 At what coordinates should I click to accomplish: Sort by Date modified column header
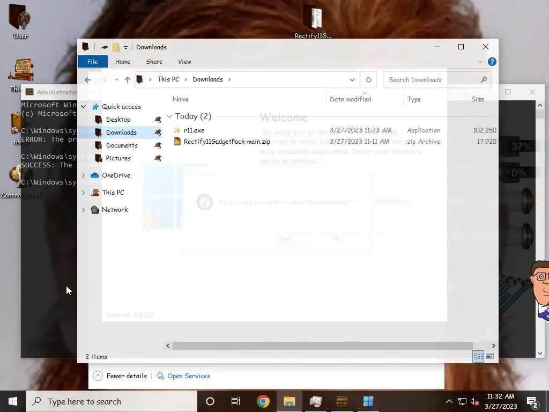tap(350, 99)
